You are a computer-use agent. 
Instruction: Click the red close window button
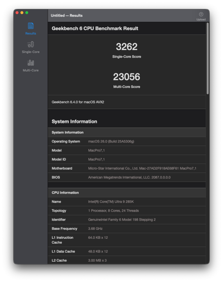pos(17,12)
